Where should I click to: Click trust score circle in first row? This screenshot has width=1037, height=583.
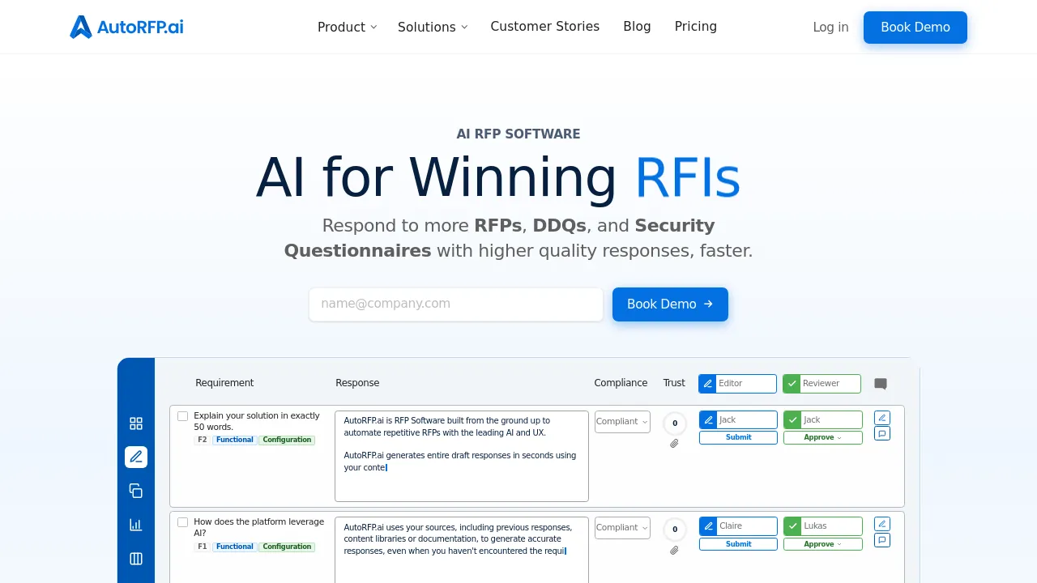pyautogui.click(x=675, y=423)
